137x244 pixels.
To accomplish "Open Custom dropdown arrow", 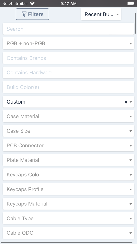I will [x=131, y=102].
